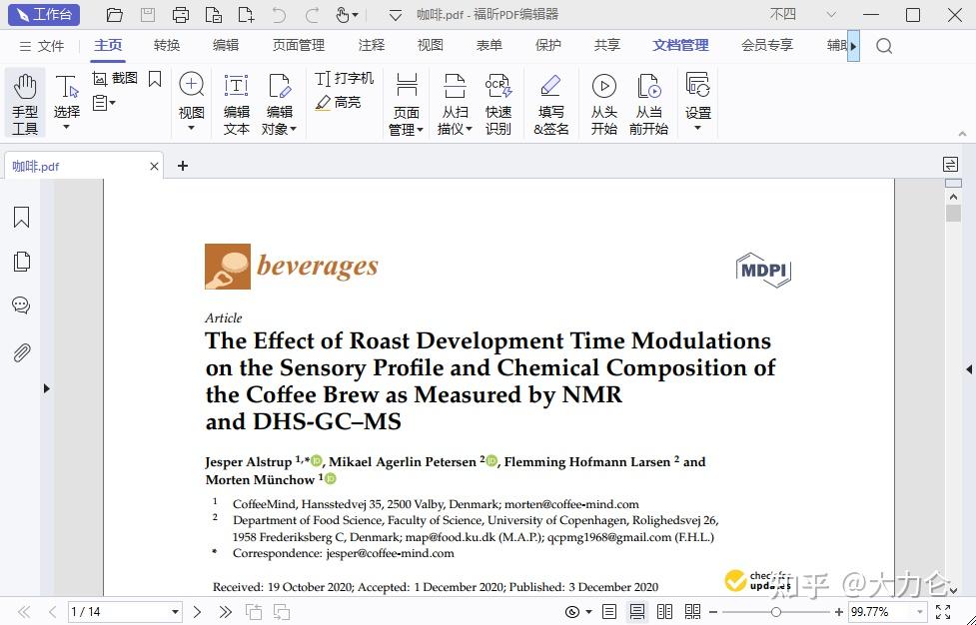
Task: Select the Hand tool (手型工具)
Action: (x=25, y=103)
